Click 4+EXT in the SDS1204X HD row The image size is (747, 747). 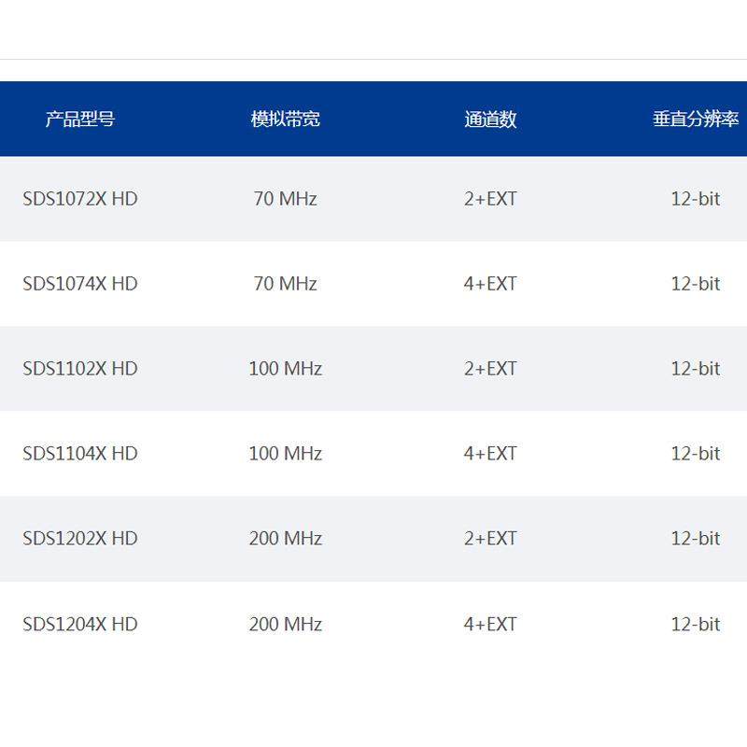click(x=490, y=624)
